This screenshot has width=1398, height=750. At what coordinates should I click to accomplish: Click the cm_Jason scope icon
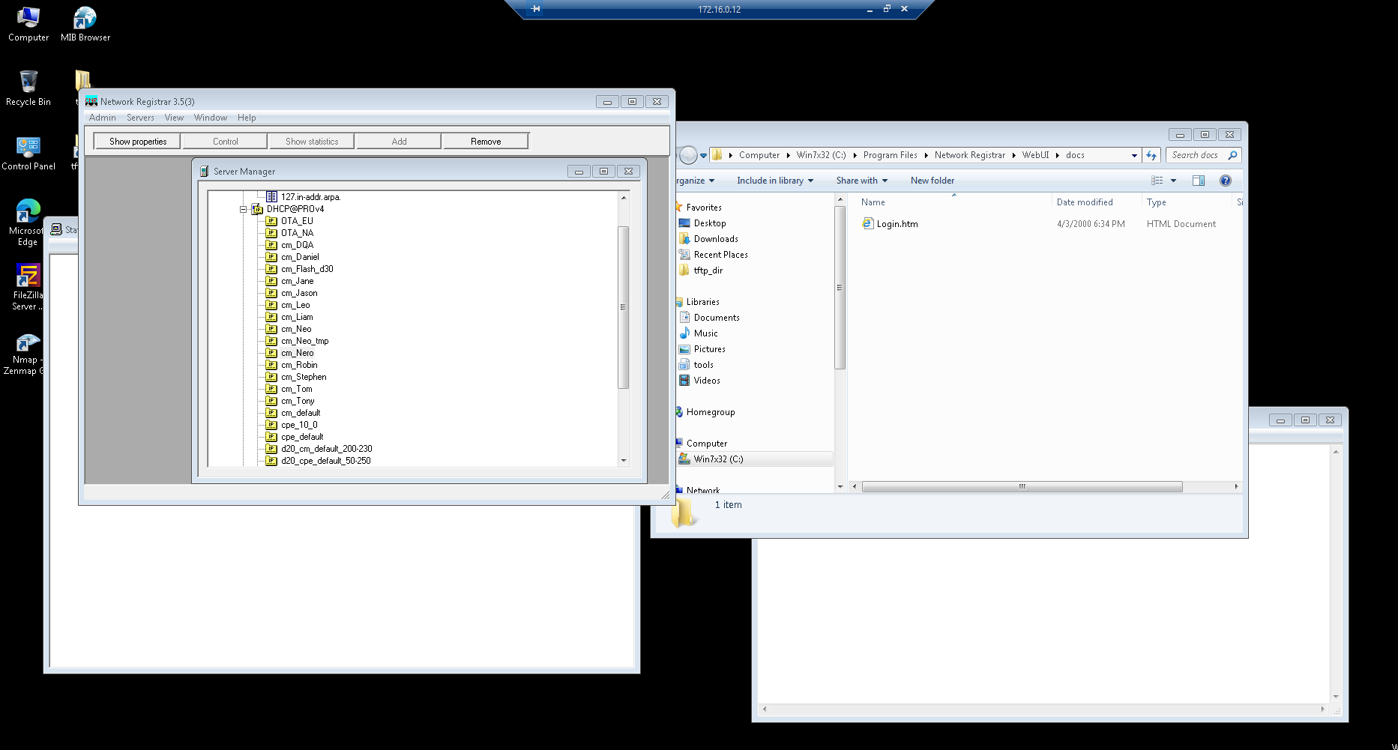tap(272, 293)
